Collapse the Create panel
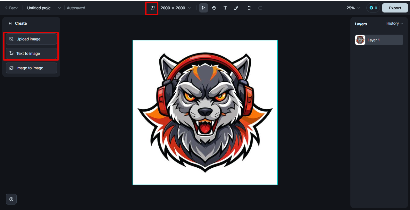 pos(11,23)
